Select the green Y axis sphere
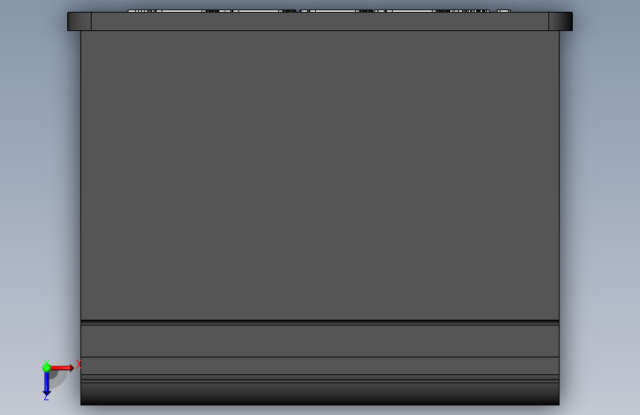The image size is (640, 415). (x=47, y=368)
